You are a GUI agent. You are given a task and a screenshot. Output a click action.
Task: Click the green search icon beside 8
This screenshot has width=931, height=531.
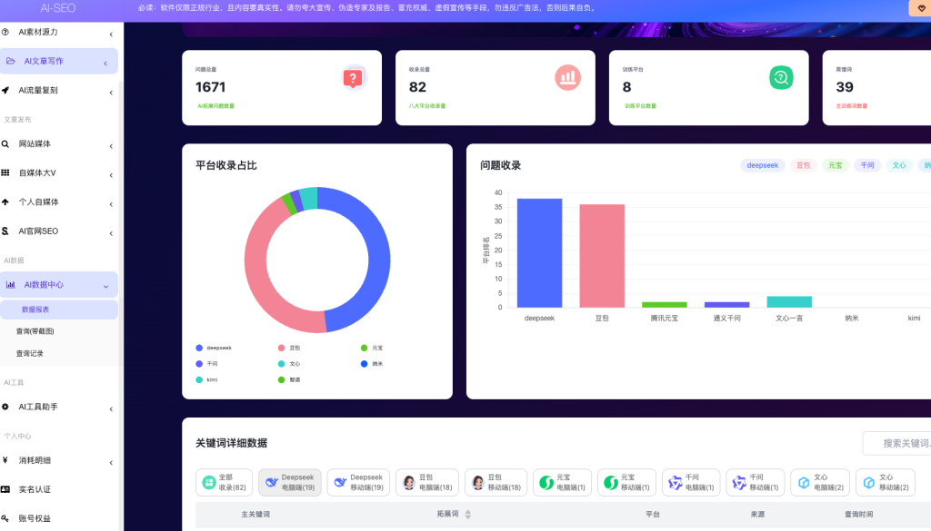click(x=781, y=78)
